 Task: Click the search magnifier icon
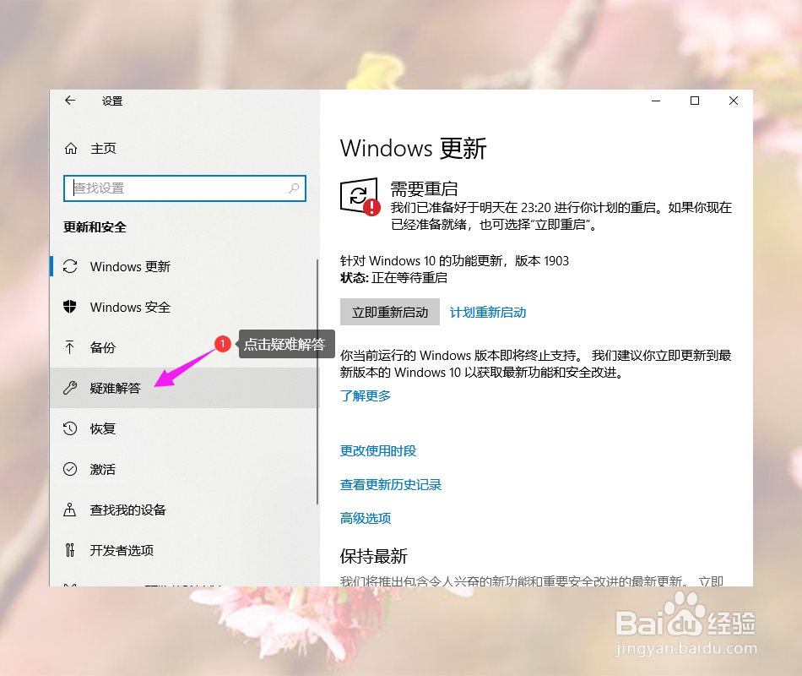(x=293, y=188)
